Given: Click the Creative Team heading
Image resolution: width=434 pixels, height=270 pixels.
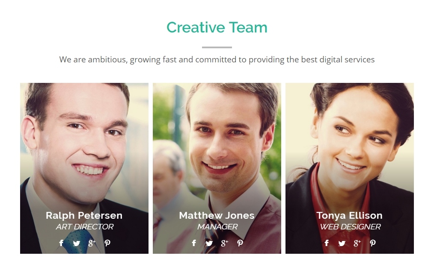Looking at the screenshot, I should 217,28.
